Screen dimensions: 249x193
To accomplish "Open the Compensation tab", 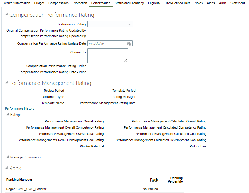I will click(59, 3).
